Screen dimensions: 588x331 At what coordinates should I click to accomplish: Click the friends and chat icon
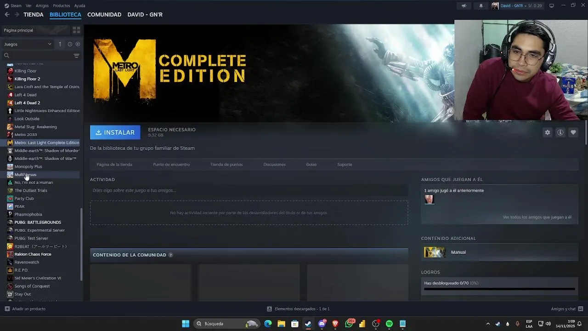(581, 309)
